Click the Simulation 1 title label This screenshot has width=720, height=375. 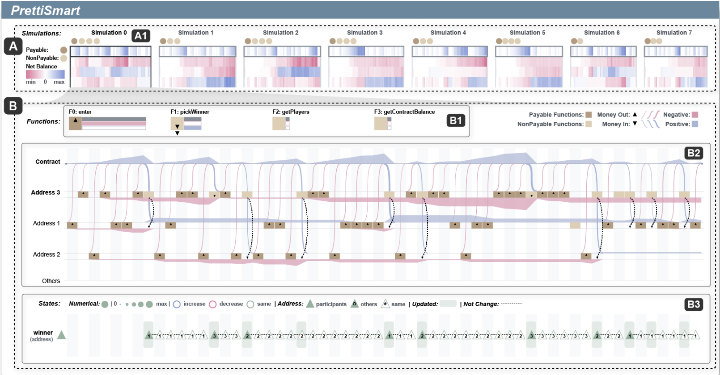[x=195, y=33]
